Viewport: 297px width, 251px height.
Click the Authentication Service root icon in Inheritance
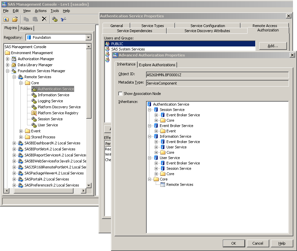click(x=149, y=104)
